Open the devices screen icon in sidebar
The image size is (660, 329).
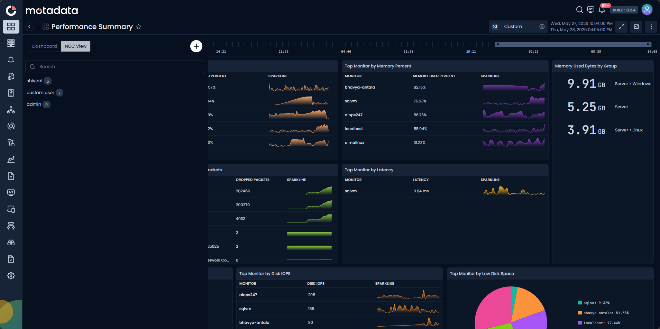pyautogui.click(x=11, y=209)
